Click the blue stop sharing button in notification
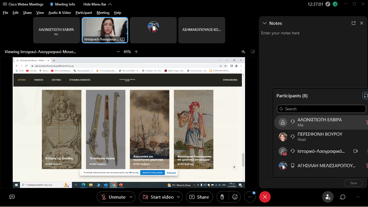 (x=152, y=172)
